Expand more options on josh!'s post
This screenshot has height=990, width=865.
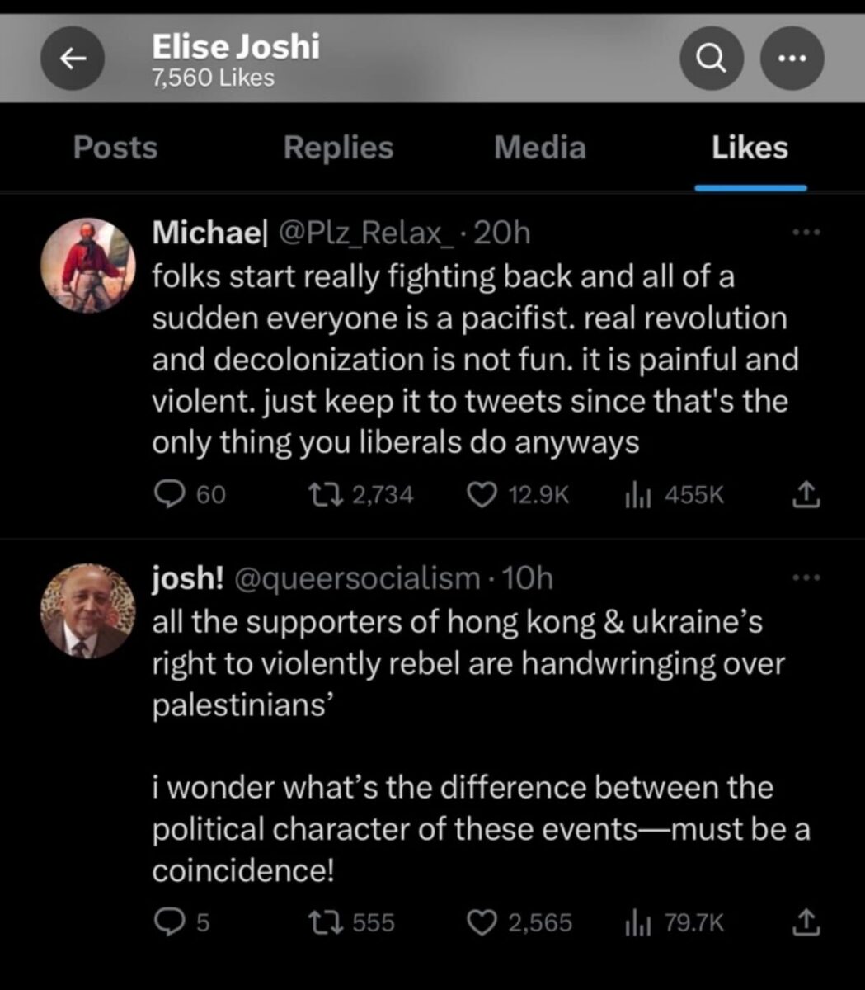tap(806, 578)
